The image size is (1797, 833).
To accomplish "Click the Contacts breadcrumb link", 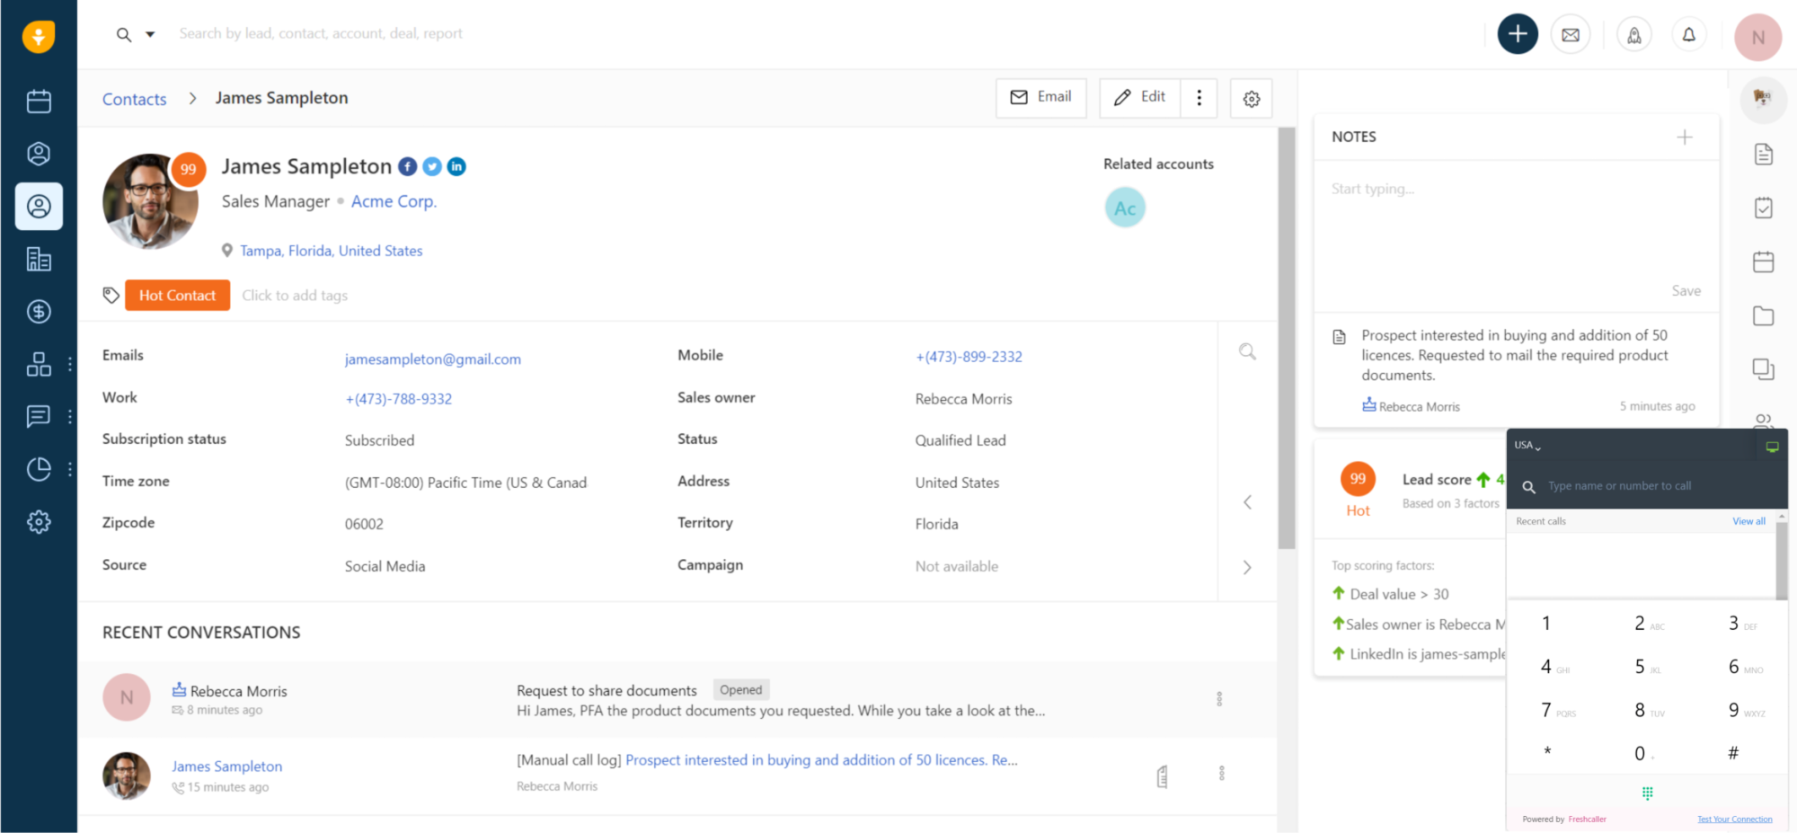I will point(134,99).
